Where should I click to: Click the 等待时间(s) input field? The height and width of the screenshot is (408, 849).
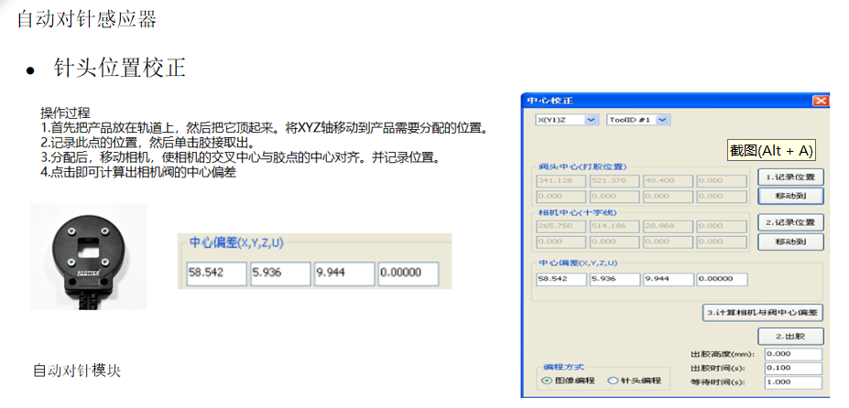(x=795, y=381)
